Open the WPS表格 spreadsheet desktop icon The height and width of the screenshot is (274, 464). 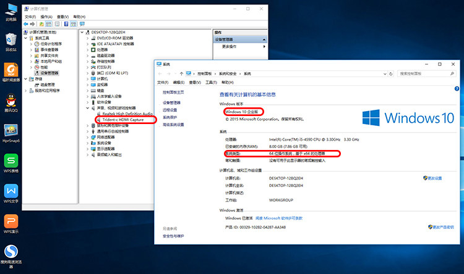(11, 164)
